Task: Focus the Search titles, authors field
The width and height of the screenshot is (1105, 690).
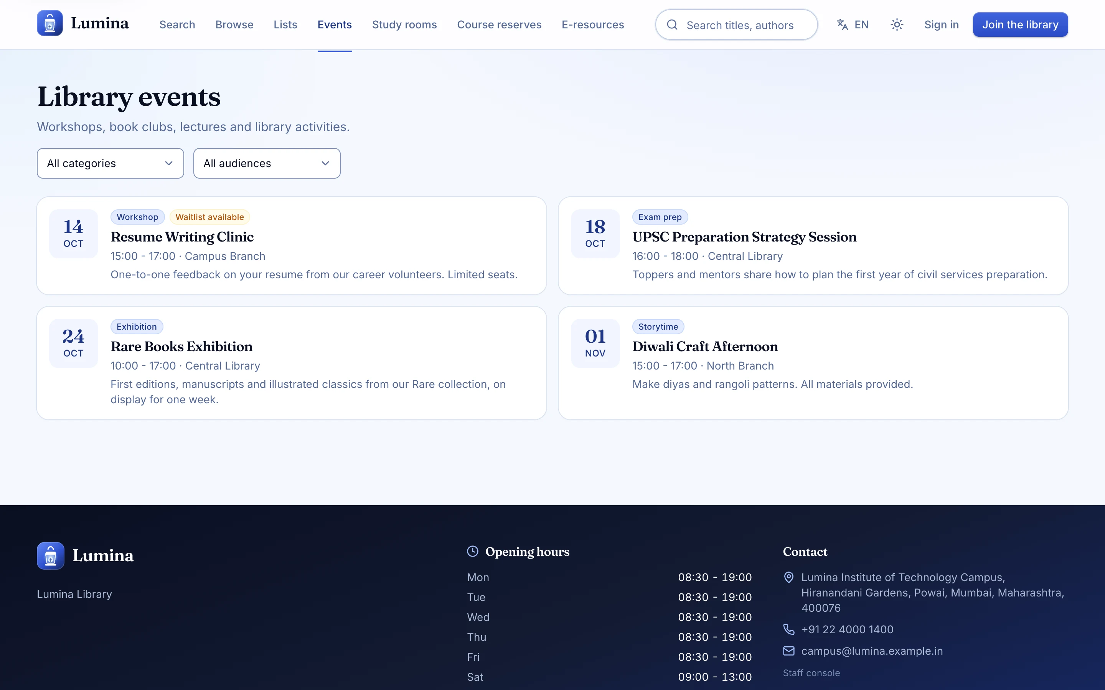Action: click(737, 25)
